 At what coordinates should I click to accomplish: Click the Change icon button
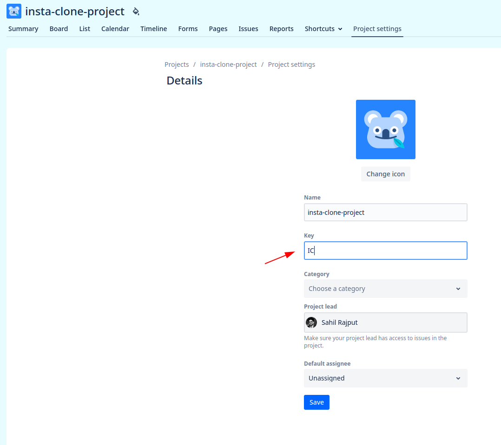click(386, 174)
